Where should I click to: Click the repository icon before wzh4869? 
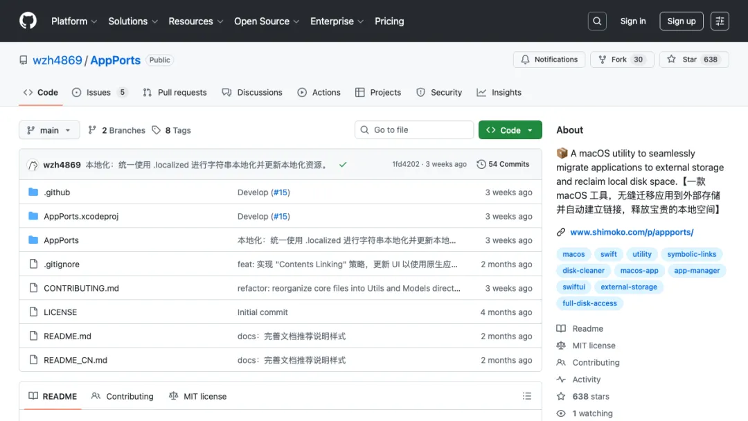click(x=24, y=60)
